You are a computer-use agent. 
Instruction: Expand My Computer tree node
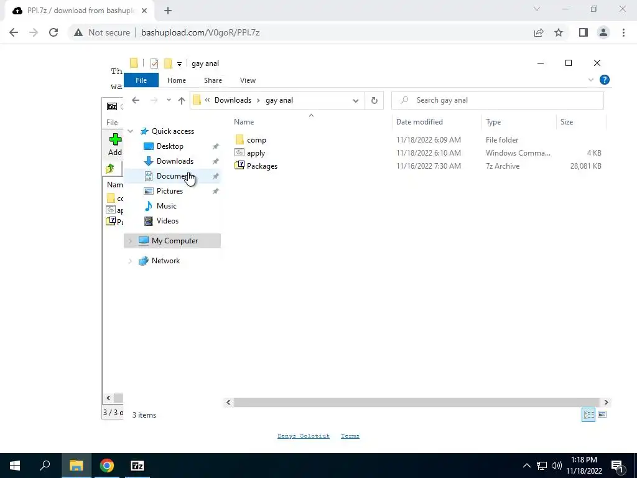tap(130, 241)
